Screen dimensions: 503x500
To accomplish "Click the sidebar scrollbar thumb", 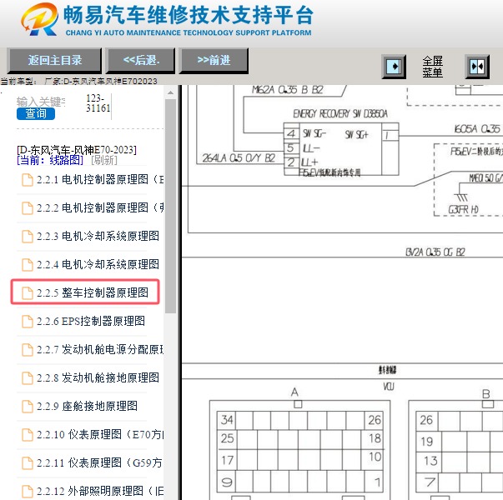I will (170, 206).
